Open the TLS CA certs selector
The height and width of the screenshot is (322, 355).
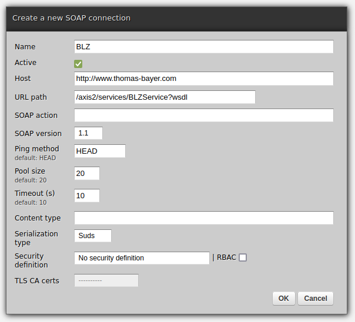[x=106, y=281]
